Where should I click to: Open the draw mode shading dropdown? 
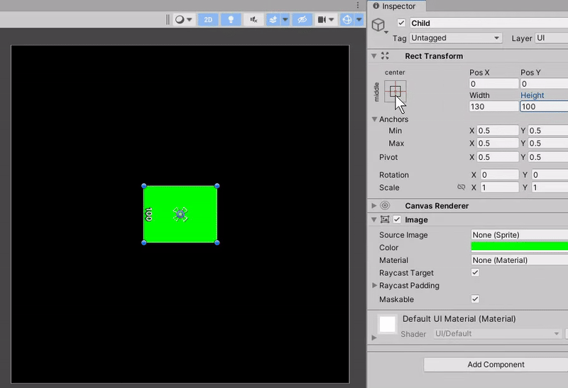(184, 20)
